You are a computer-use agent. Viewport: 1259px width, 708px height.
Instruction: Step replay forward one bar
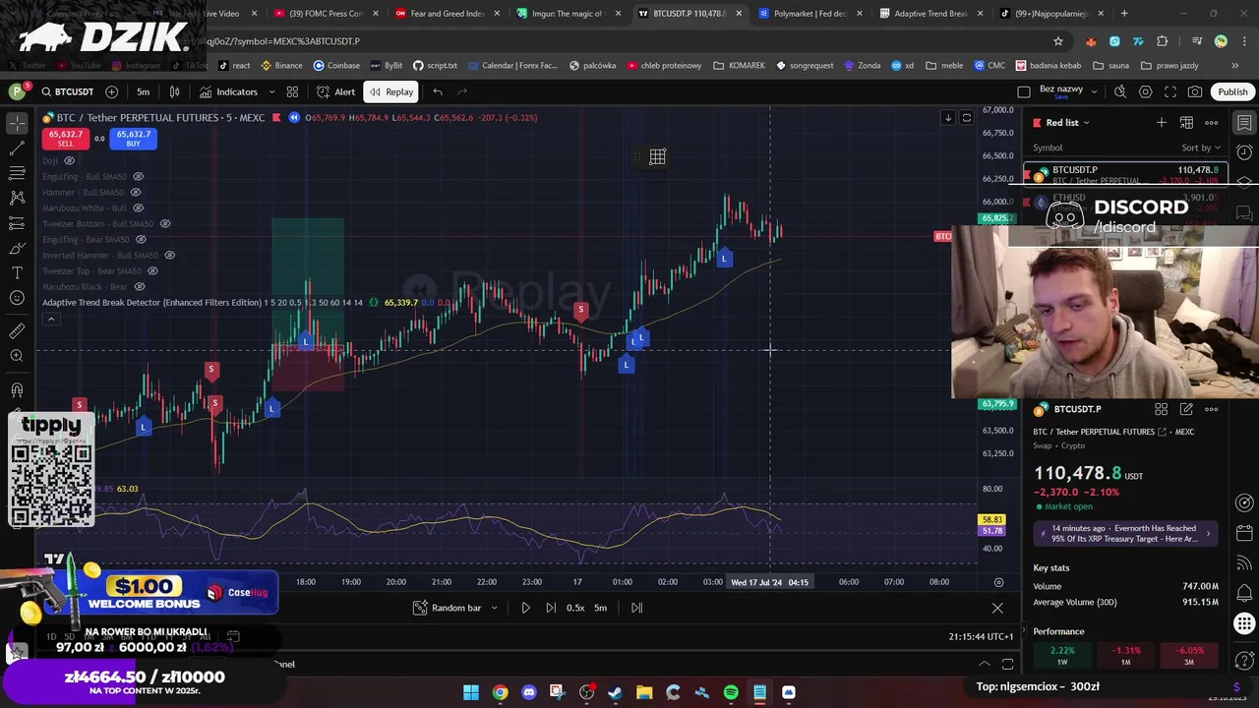tap(550, 608)
